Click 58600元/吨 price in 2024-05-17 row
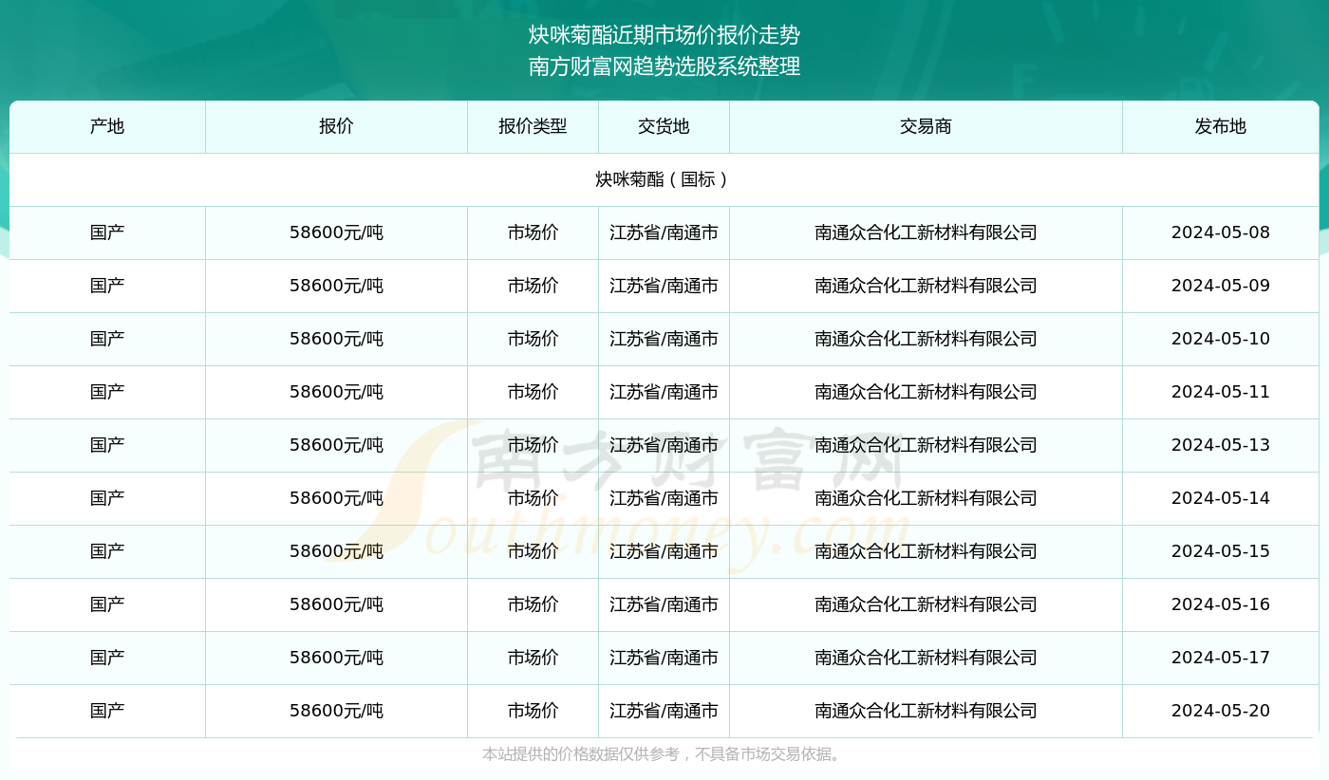The width and height of the screenshot is (1329, 780). tap(336, 658)
